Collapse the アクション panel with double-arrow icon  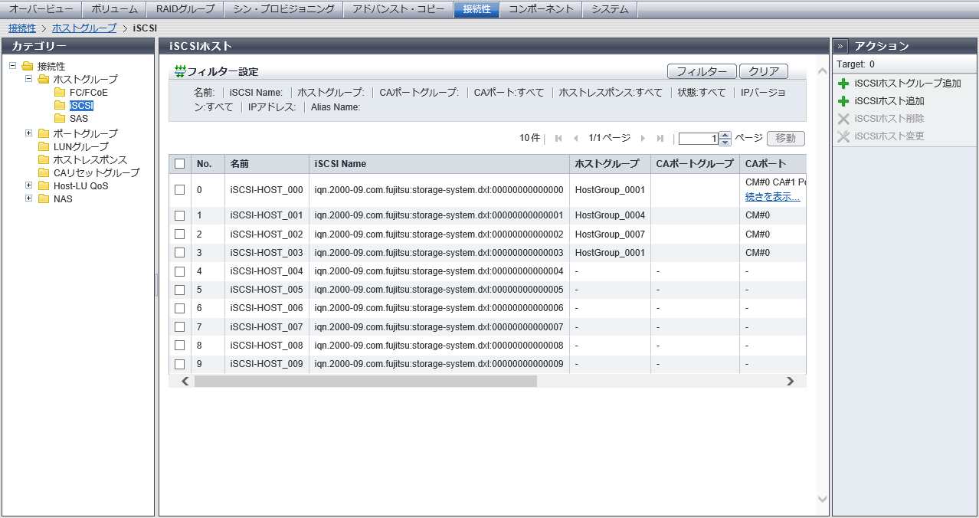840,46
